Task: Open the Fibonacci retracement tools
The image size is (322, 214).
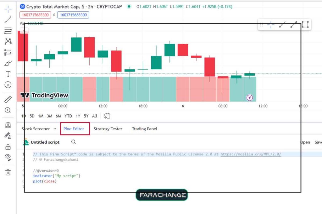Action: (x=8, y=30)
